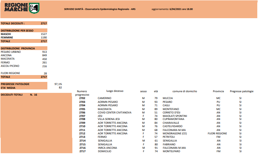
Task: Click the 'FUORI REGIONE' cell in row 2712
Action: click(217, 133)
